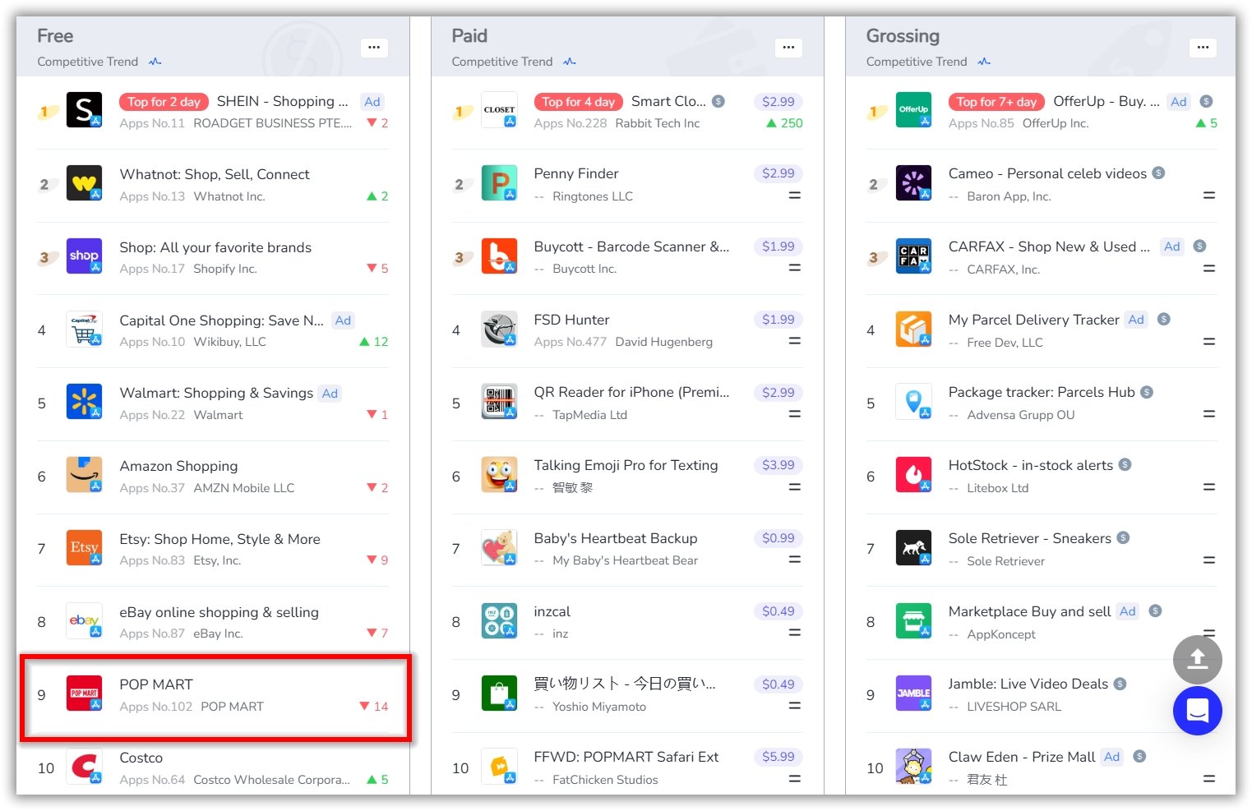Open the HotStock app icon
Screen dimensions: 1252x811
tap(913, 475)
